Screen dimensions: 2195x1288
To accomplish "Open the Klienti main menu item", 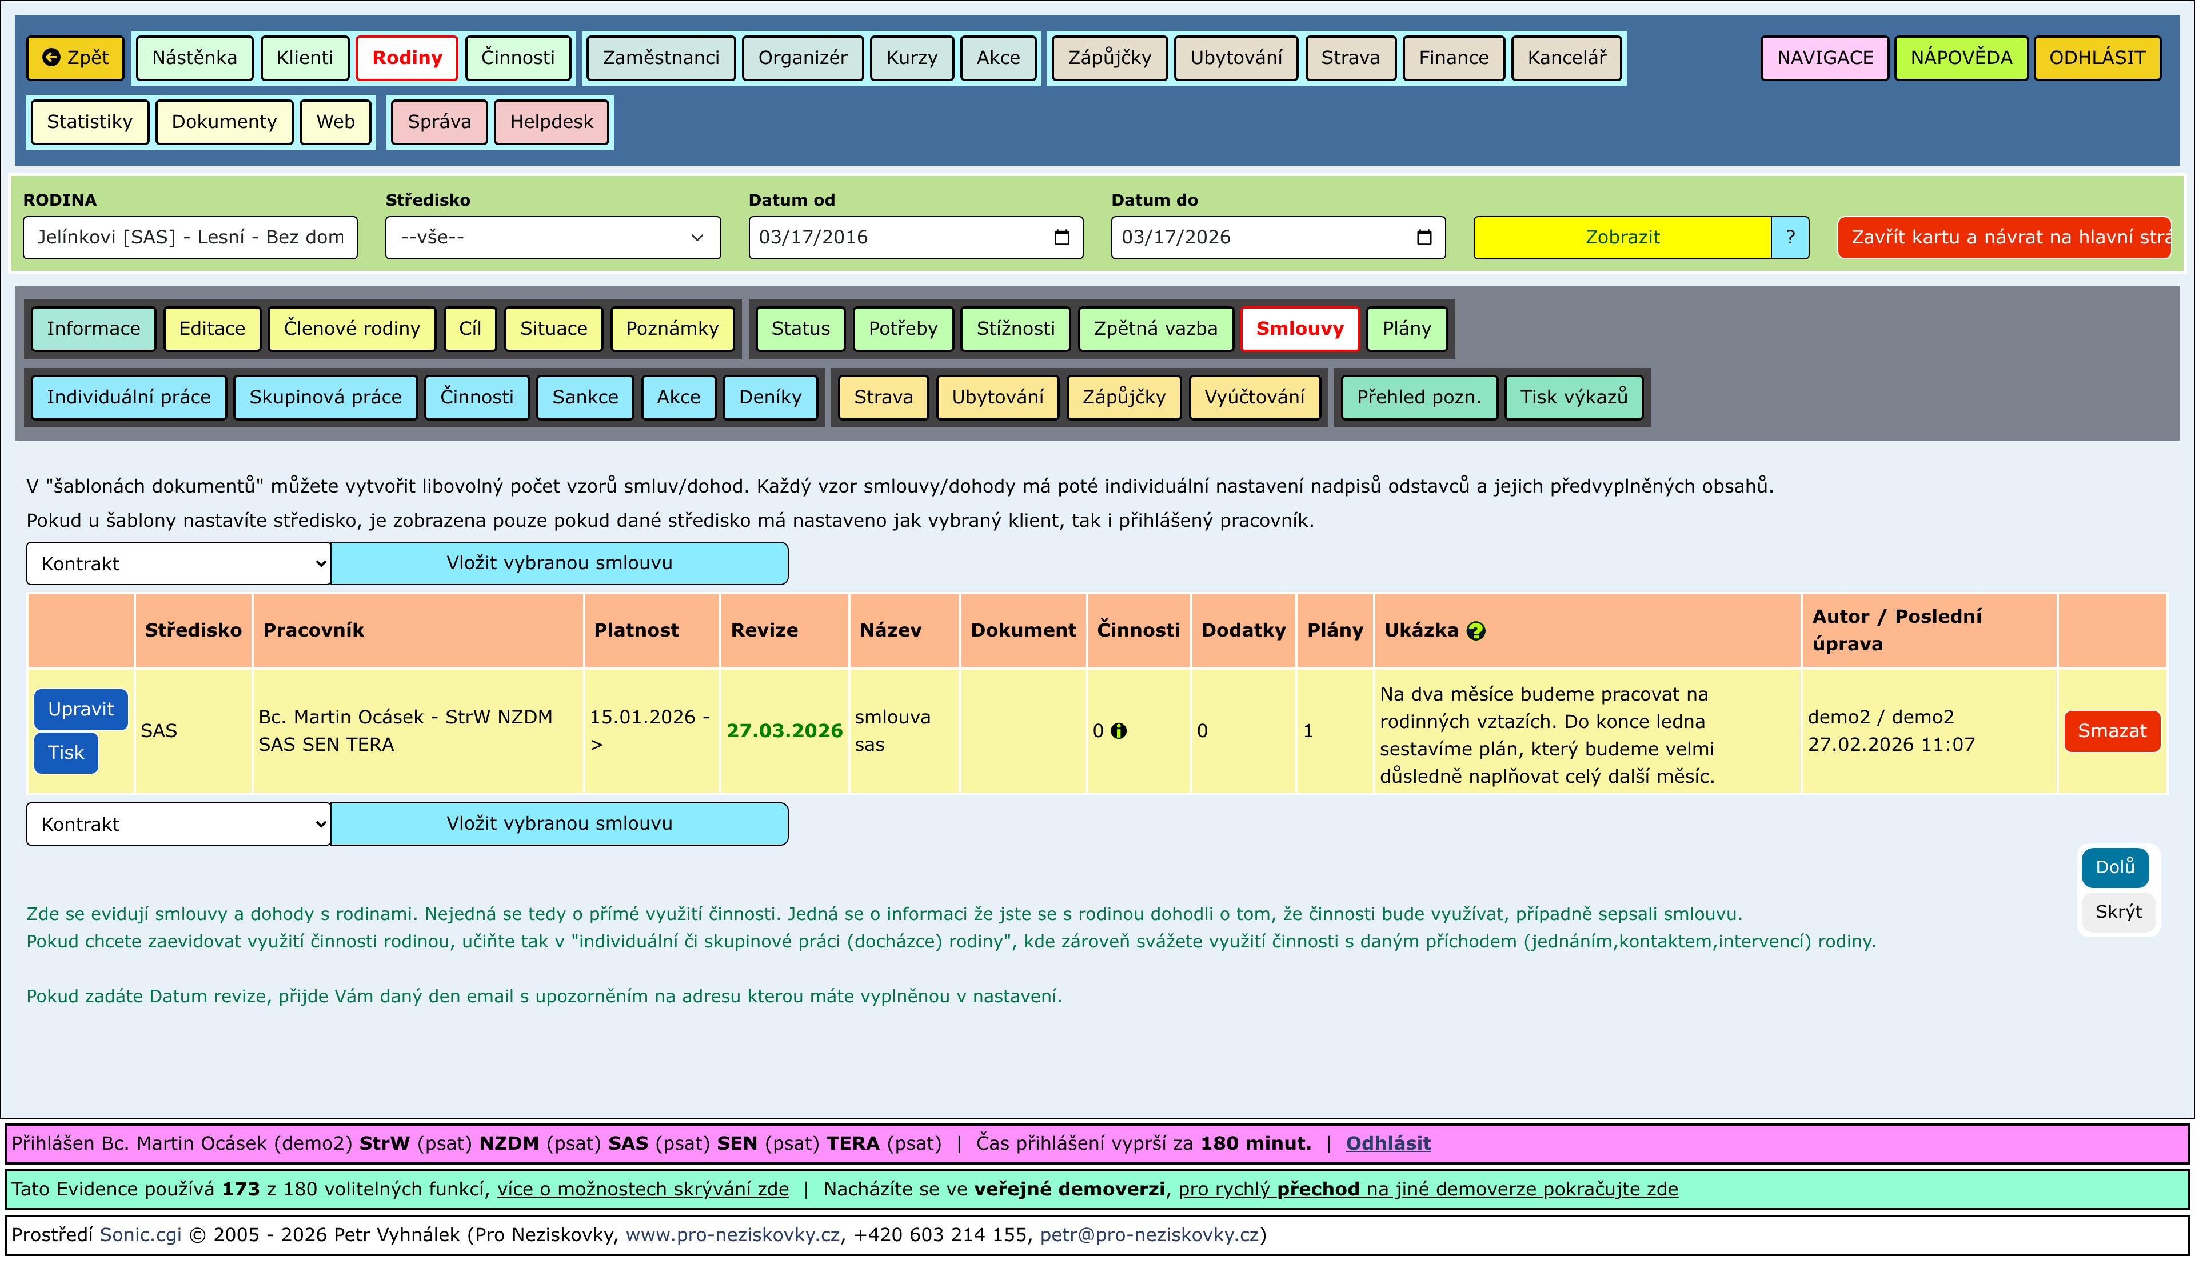I will click(x=304, y=58).
